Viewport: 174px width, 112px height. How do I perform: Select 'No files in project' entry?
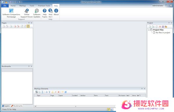[x=163, y=33]
